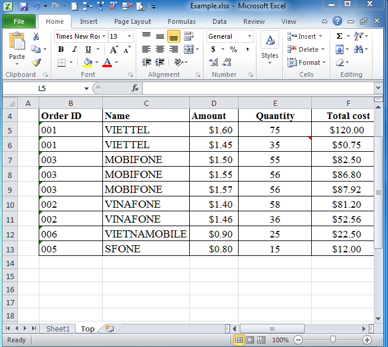This screenshot has width=388, height=347.
Task: Toggle Bold formatting
Action: coord(61,49)
